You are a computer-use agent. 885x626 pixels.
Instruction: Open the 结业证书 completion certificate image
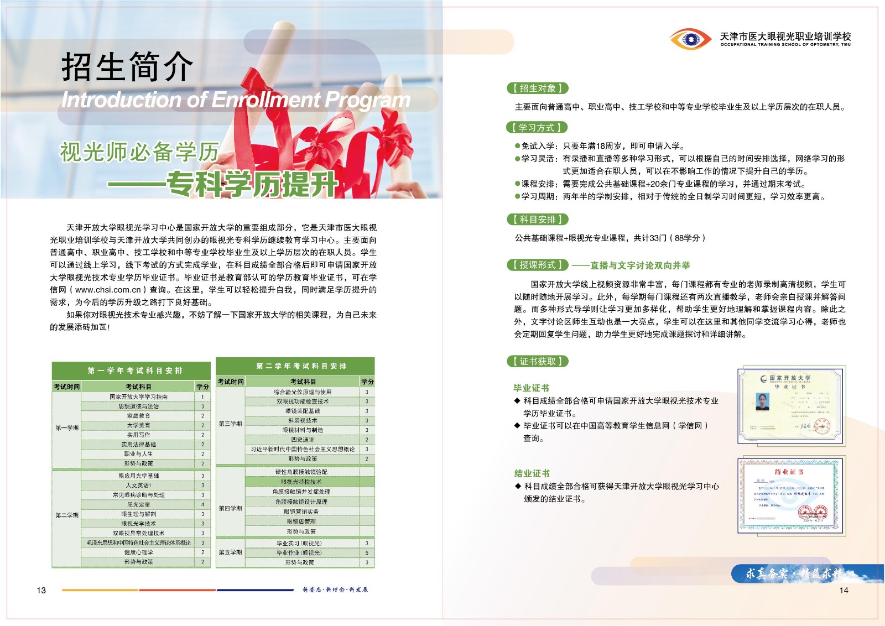point(792,495)
